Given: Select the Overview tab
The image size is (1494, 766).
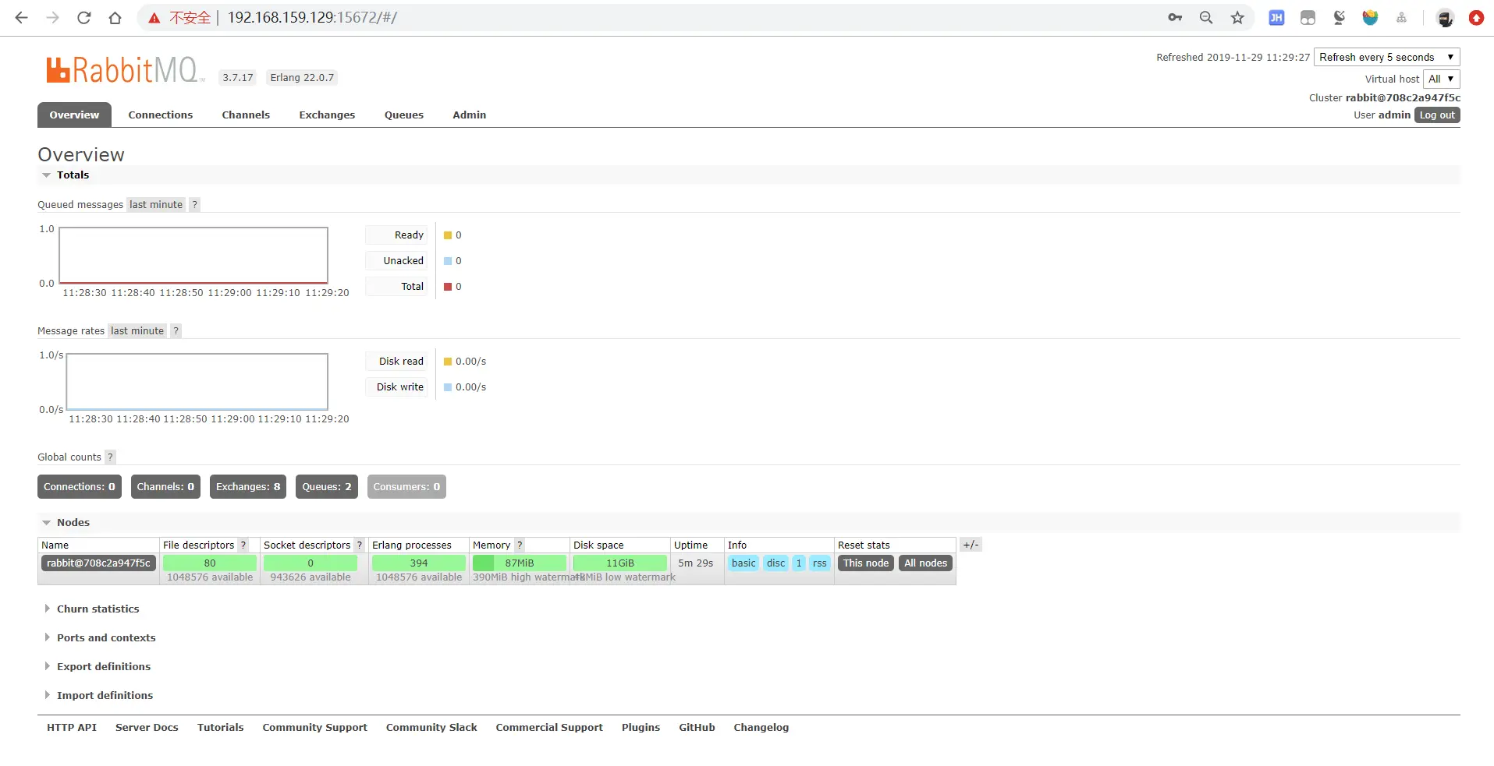Looking at the screenshot, I should [x=74, y=115].
